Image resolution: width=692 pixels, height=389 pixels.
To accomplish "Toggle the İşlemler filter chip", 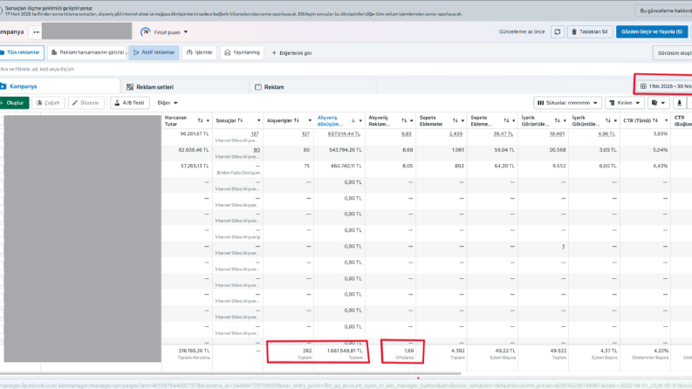I will point(200,52).
